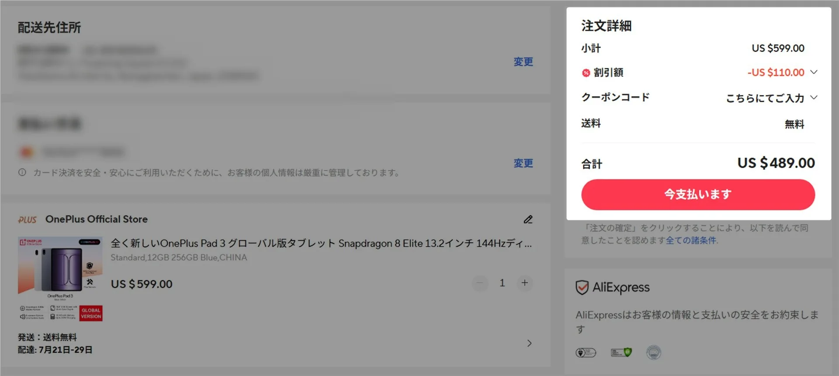
Task: Click the quantity value 1
Action: 502,283
